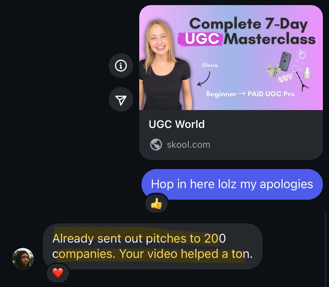Click the chat scrollbar on right edge

(325, 249)
